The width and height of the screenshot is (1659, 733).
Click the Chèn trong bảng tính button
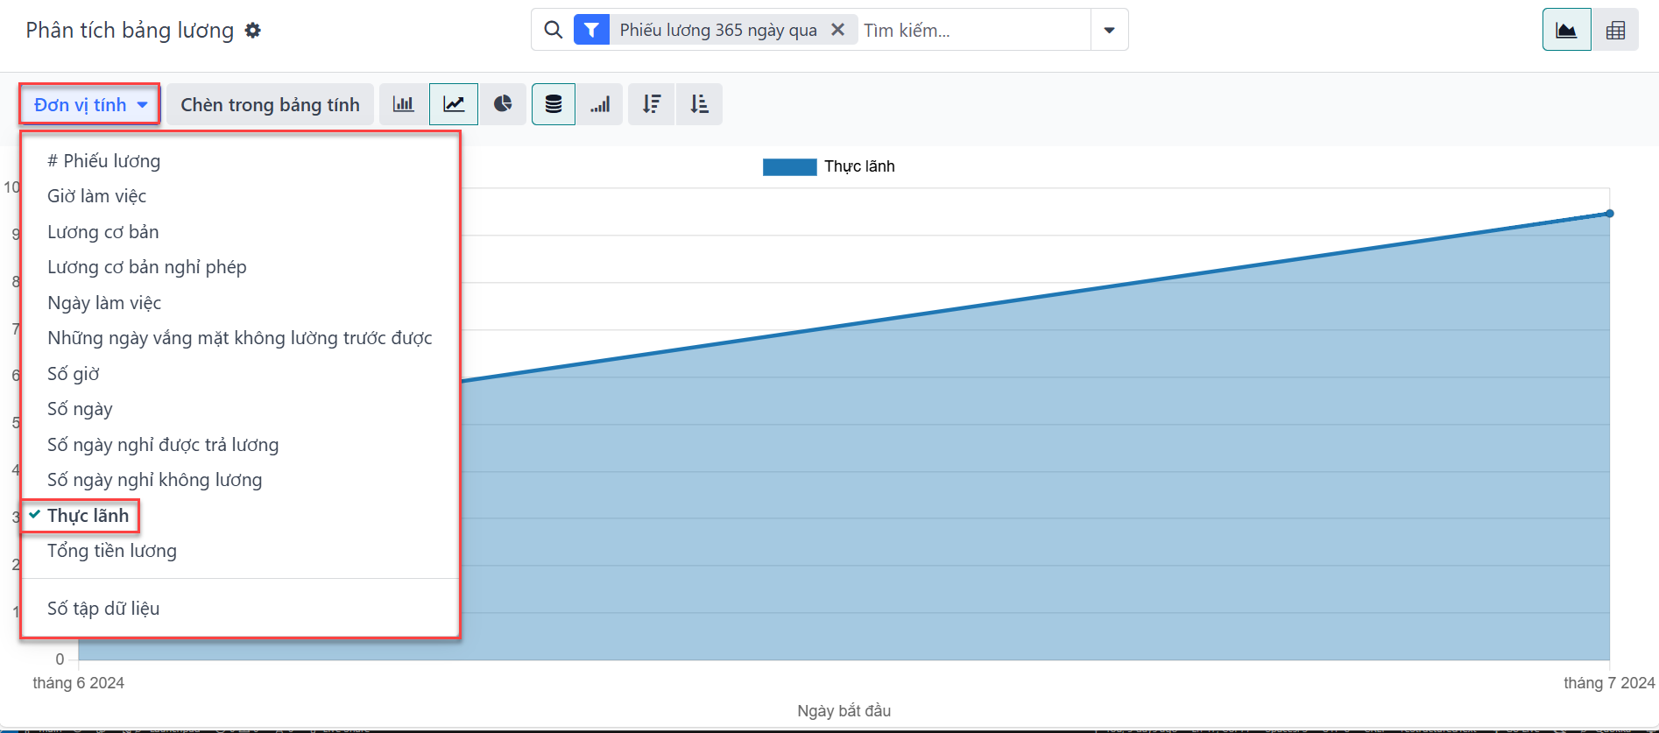(x=270, y=104)
